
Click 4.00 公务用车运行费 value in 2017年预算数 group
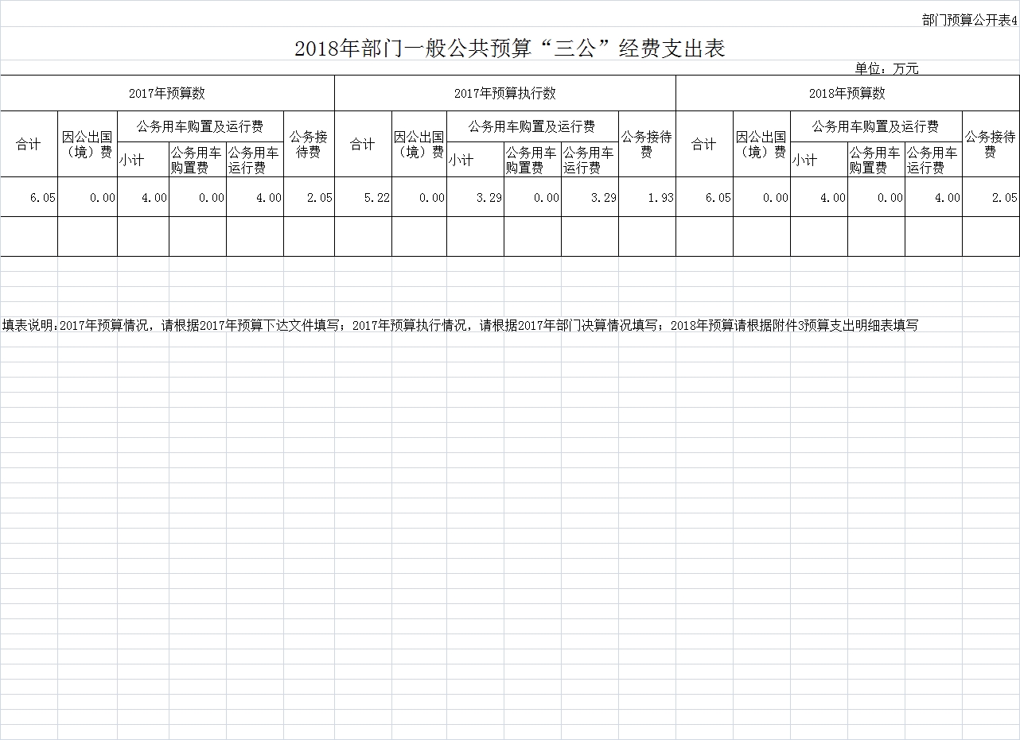[x=255, y=197]
